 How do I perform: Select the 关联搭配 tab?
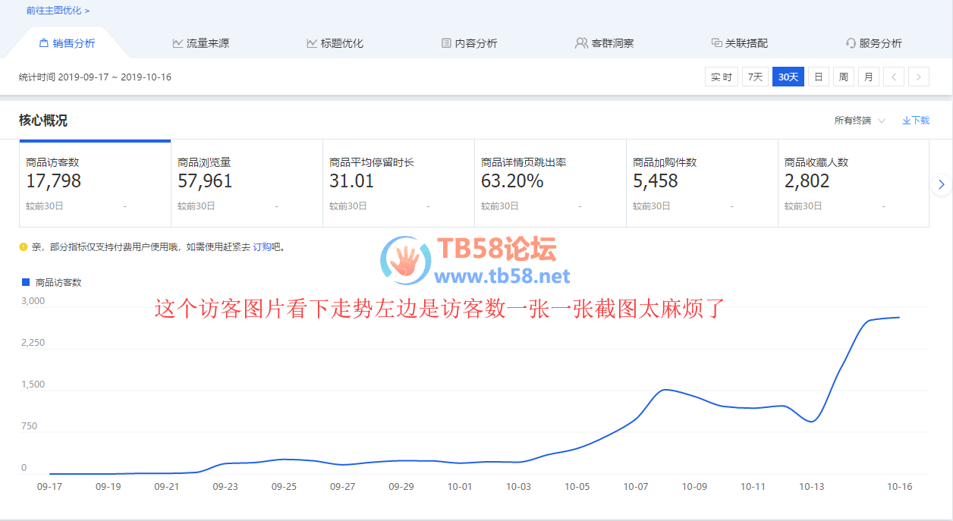click(x=739, y=43)
